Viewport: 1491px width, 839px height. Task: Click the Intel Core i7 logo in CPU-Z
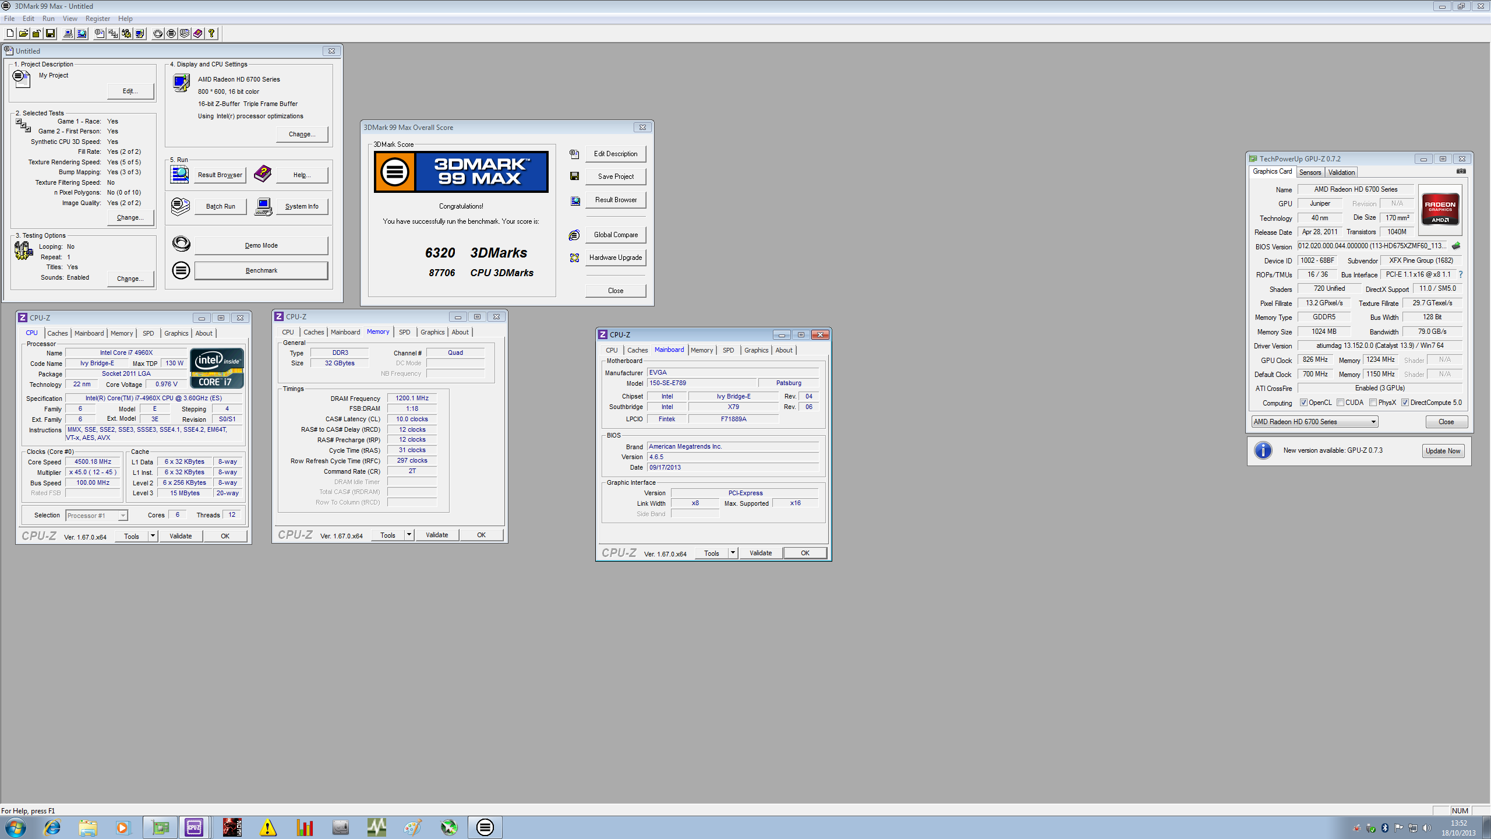click(217, 368)
